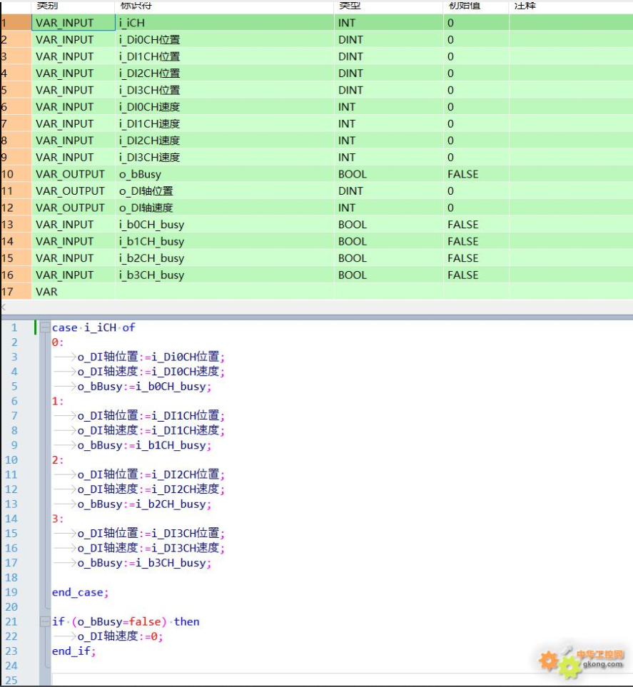Click the i_DI1CH位置 identifier cell
This screenshot has width=633, height=687.
click(225, 56)
